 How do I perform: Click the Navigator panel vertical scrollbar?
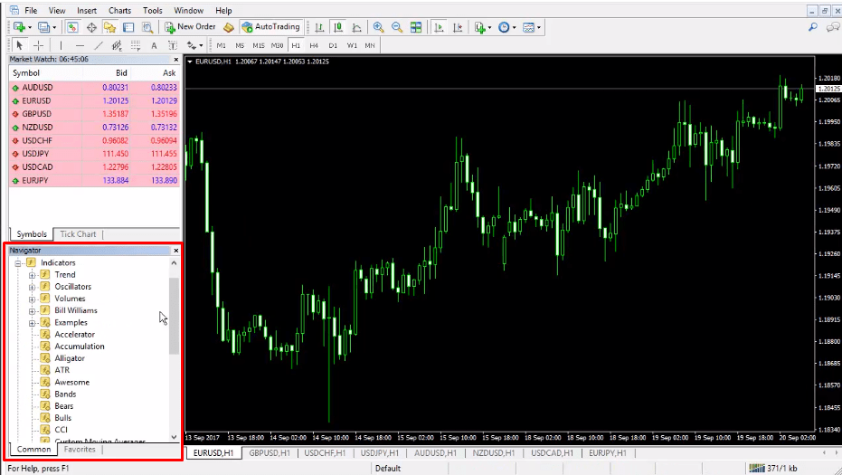tap(175, 317)
